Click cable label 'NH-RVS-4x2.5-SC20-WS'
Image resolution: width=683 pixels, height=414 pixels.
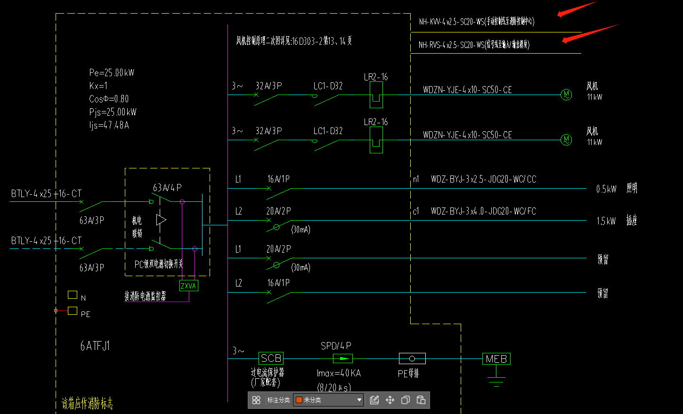pos(451,45)
